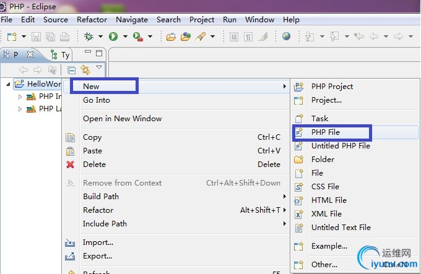Click the green Run button icon

[113, 36]
